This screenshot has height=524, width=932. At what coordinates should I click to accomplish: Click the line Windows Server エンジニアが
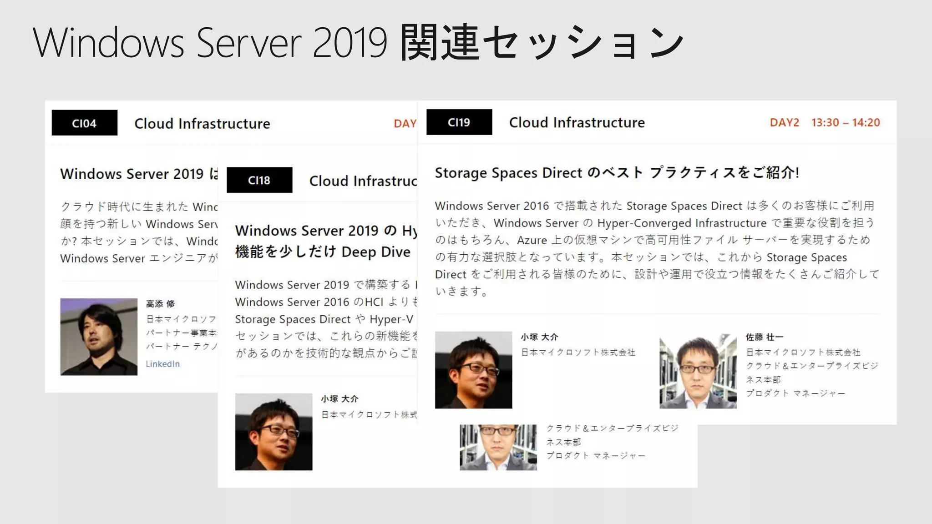click(139, 258)
